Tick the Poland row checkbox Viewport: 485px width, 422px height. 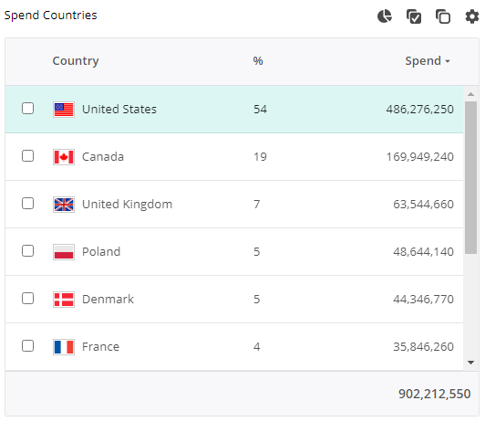[28, 251]
